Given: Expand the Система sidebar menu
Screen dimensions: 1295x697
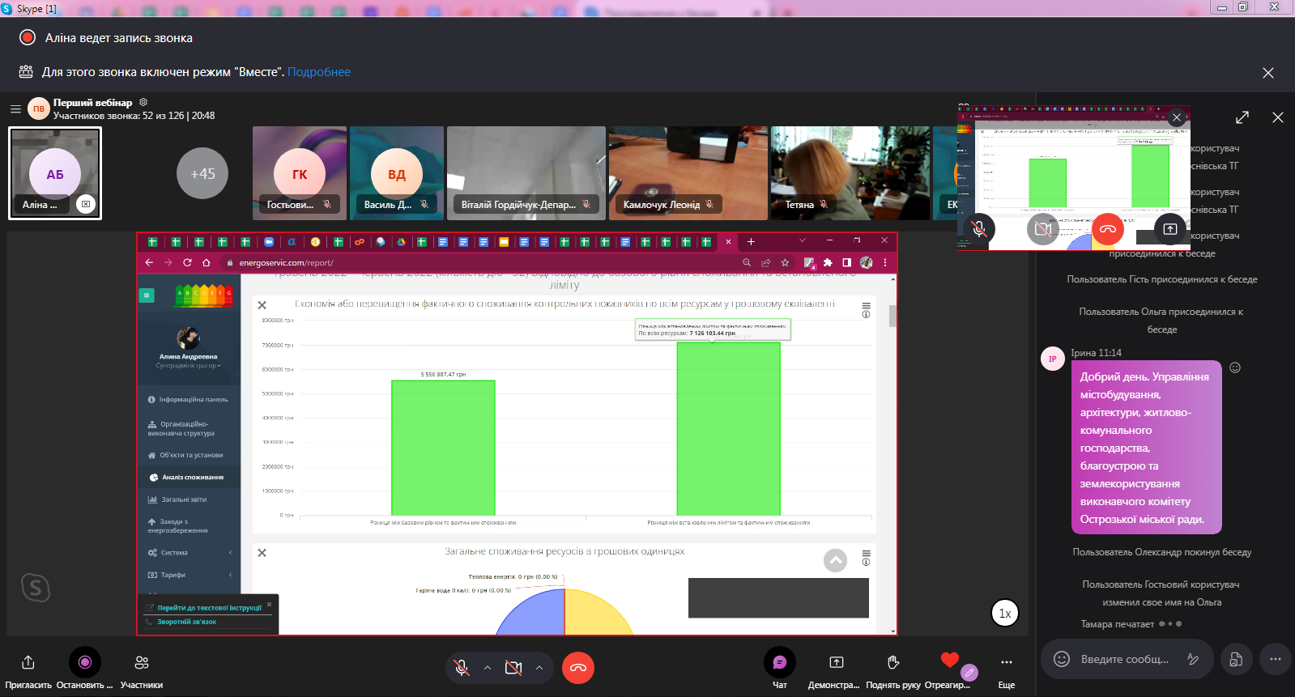Looking at the screenshot, I should 190,553.
